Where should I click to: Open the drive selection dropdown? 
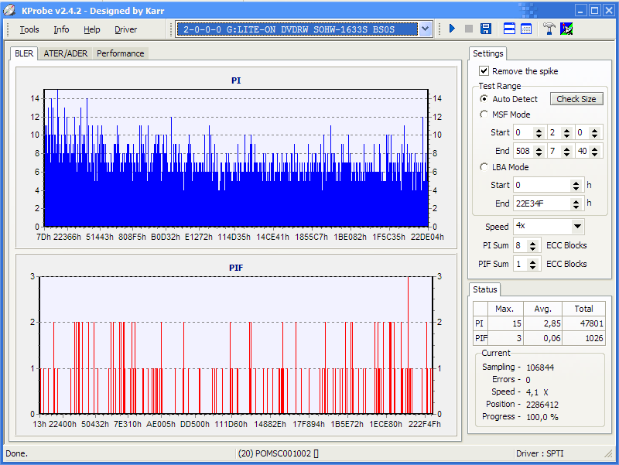(425, 29)
